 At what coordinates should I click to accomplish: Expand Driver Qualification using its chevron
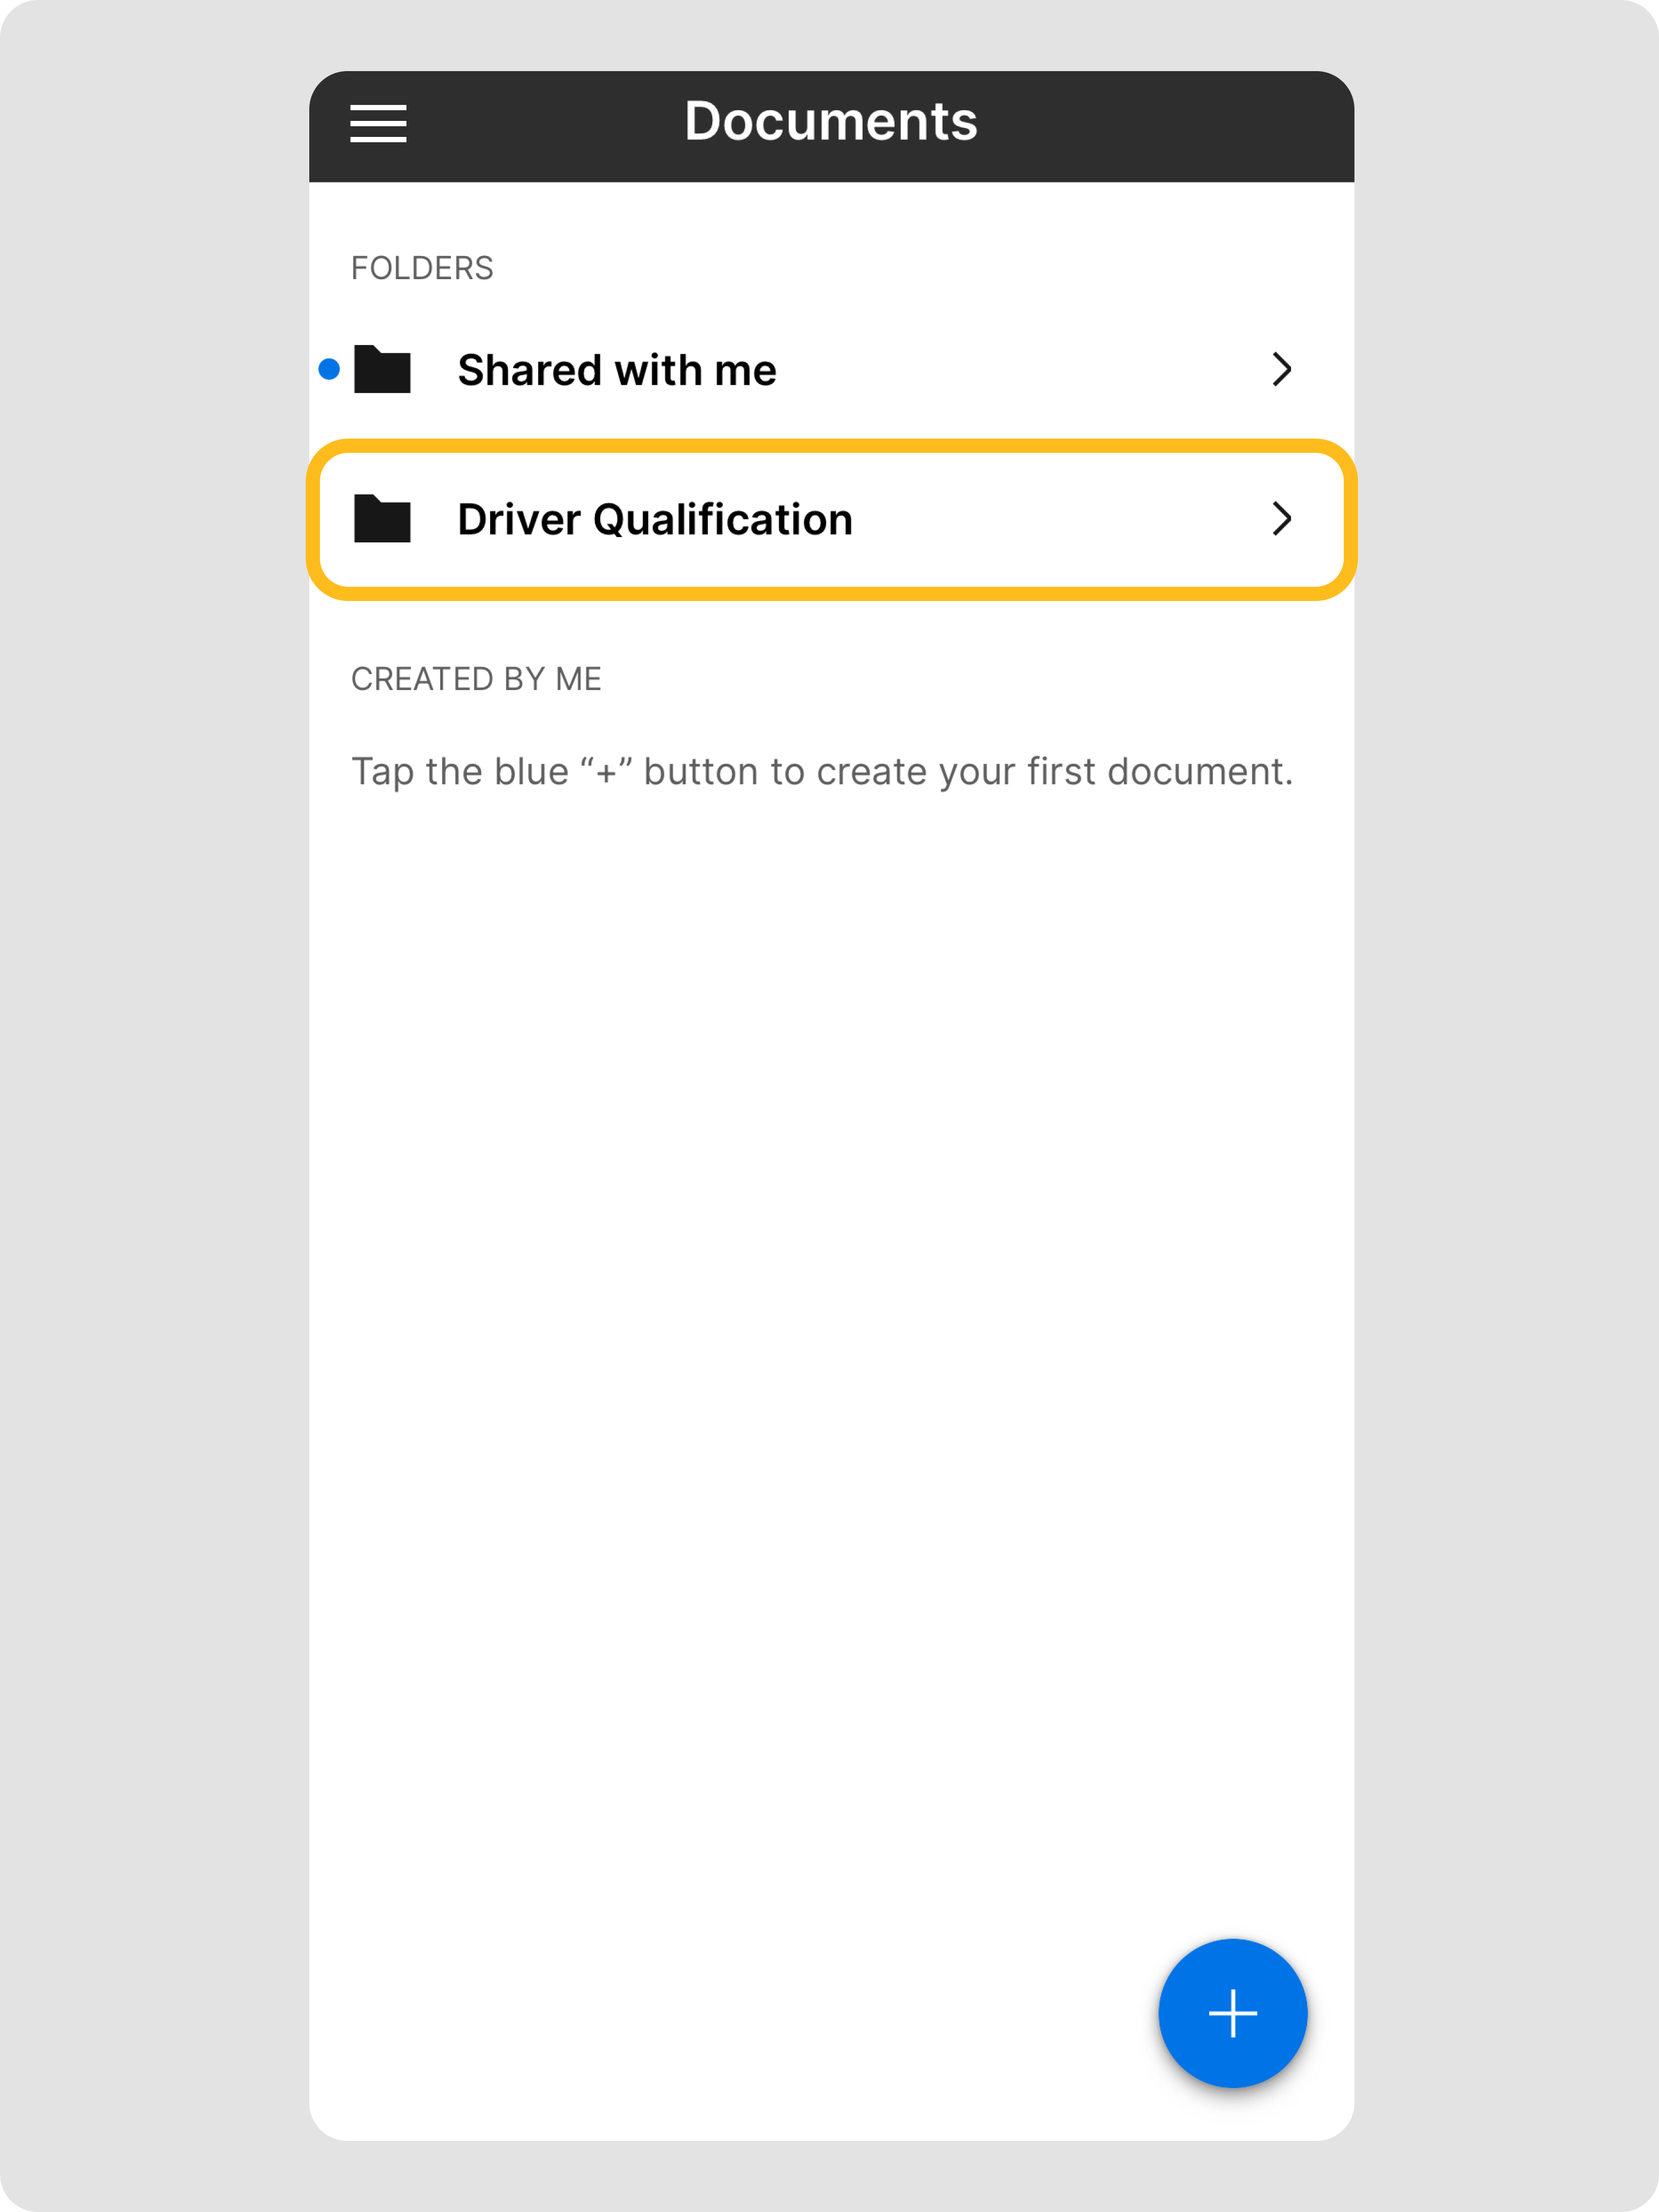pyautogui.click(x=1282, y=519)
